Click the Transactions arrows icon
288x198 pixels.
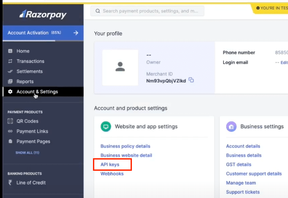click(10, 61)
